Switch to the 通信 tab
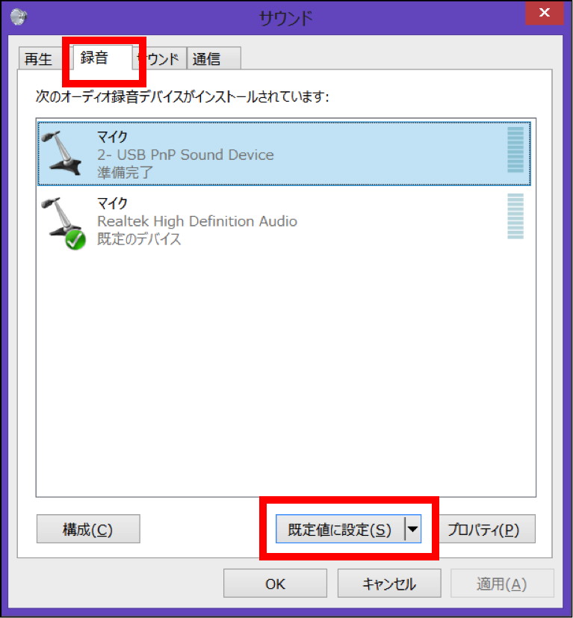 click(213, 59)
